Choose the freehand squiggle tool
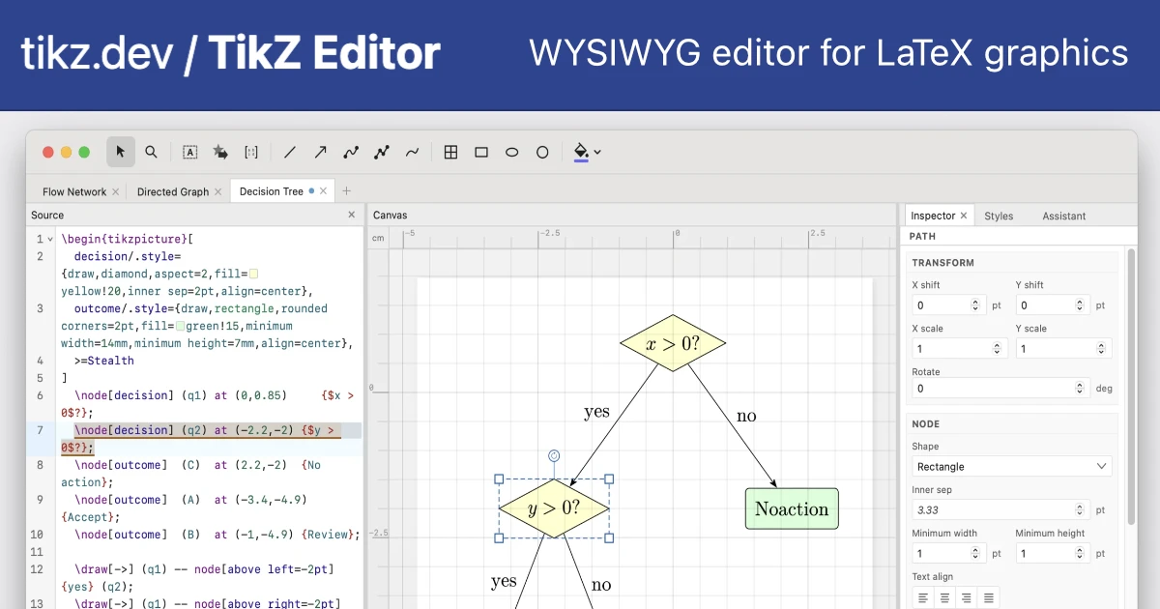Screen dimensions: 1160x609 pyautogui.click(x=412, y=152)
